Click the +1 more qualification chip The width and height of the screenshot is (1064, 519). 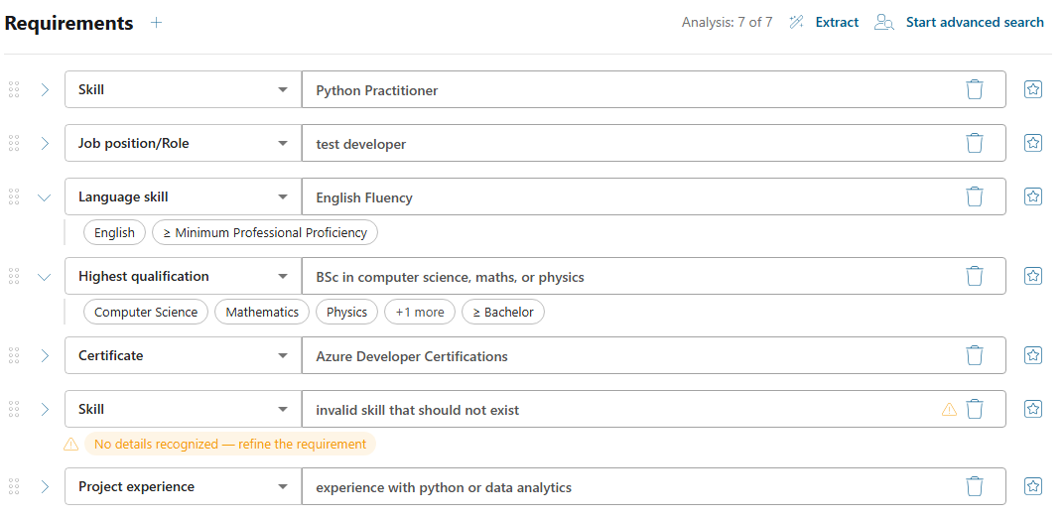click(x=420, y=312)
